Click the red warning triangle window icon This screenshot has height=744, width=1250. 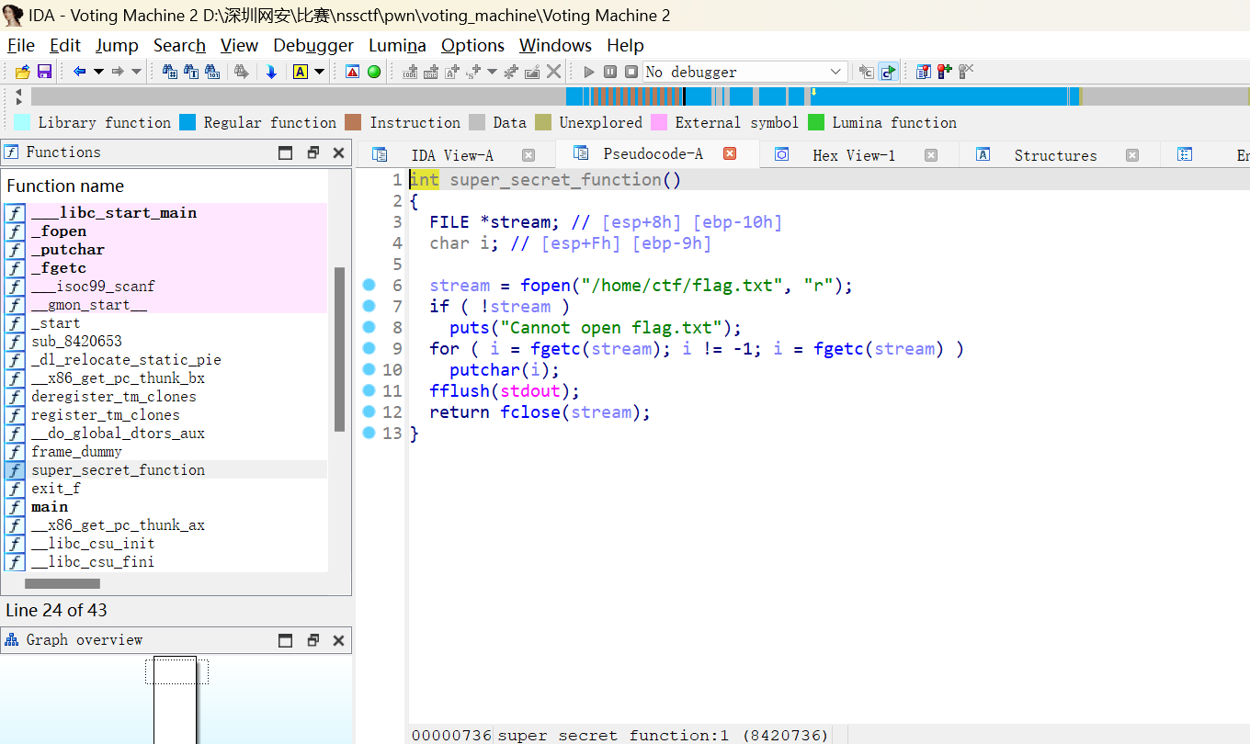click(352, 72)
